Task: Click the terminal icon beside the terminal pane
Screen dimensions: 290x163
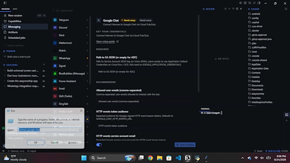Action: coord(287,115)
